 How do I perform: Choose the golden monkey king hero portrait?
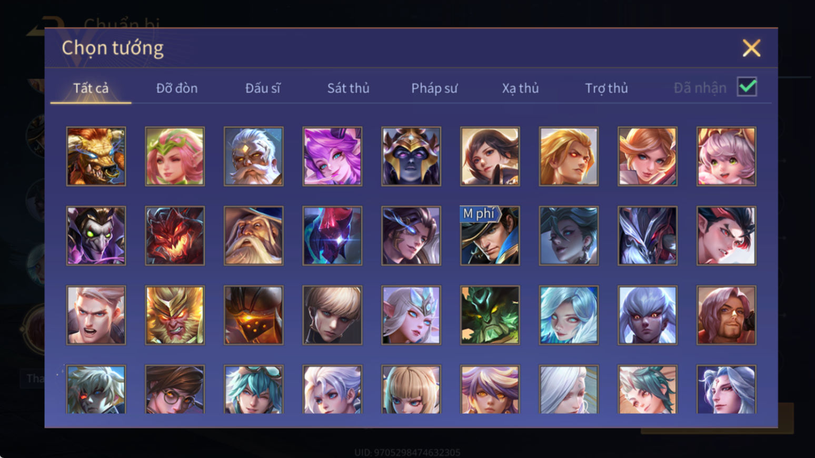tap(175, 315)
